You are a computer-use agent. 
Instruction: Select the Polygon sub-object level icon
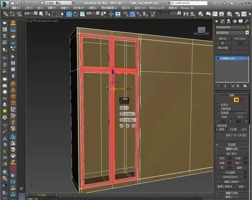(x=236, y=100)
